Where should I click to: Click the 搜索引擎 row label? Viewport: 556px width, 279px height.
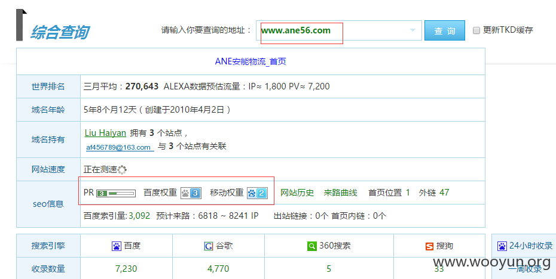click(48, 246)
